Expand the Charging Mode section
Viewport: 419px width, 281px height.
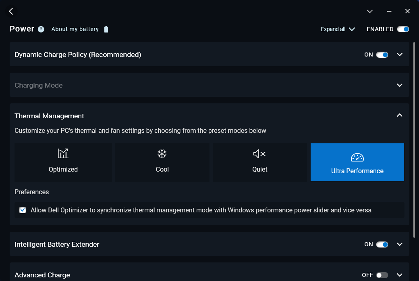400,85
